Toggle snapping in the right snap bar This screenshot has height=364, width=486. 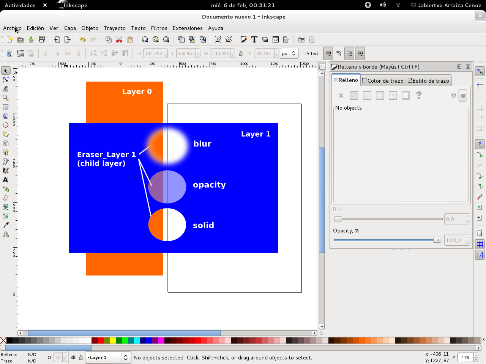[x=480, y=71]
